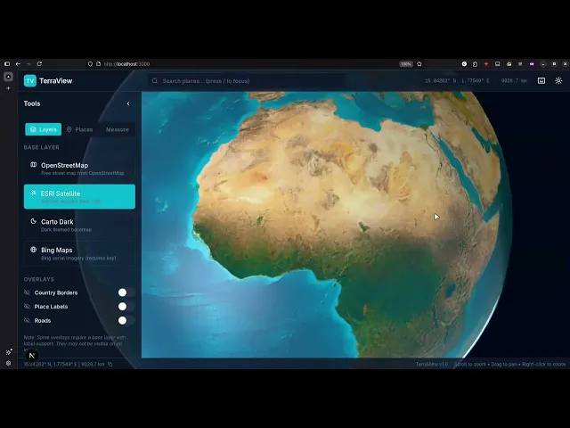The width and height of the screenshot is (570, 428).
Task: Open a new tab with the plus icon
Action: 8,88
